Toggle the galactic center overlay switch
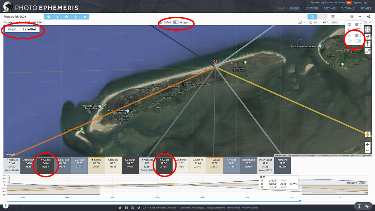 [x=358, y=36]
